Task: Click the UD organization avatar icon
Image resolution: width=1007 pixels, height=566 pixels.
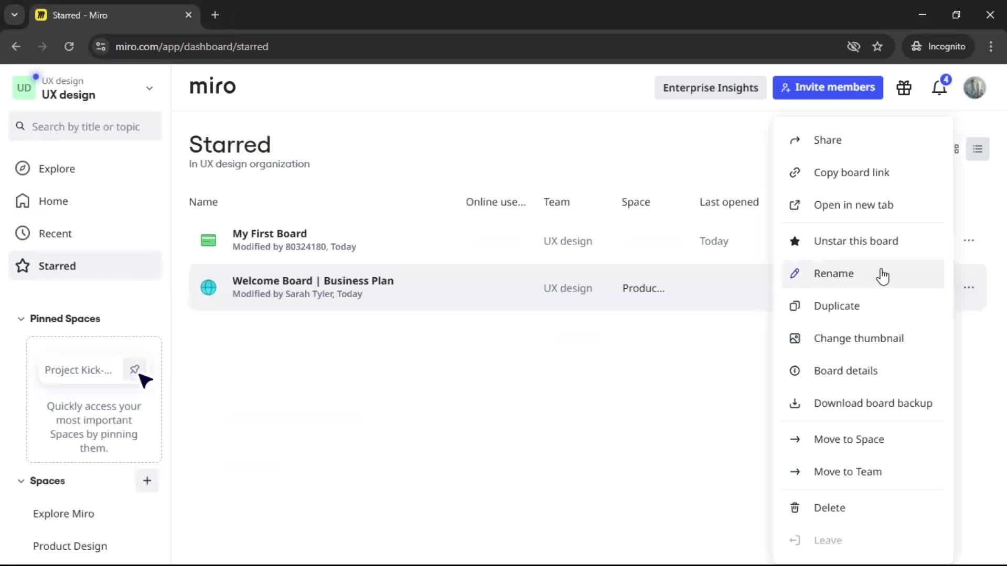Action: [24, 88]
